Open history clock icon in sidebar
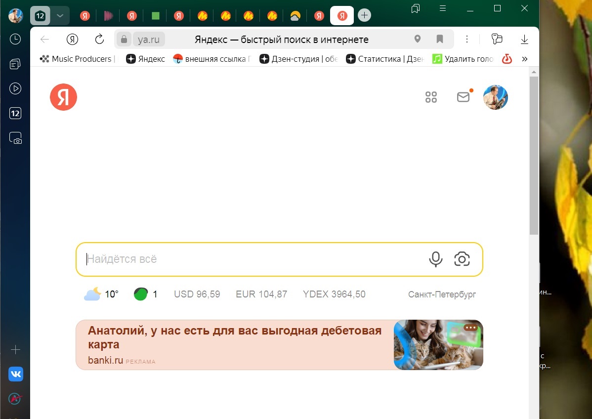592x419 pixels. pyautogui.click(x=15, y=40)
